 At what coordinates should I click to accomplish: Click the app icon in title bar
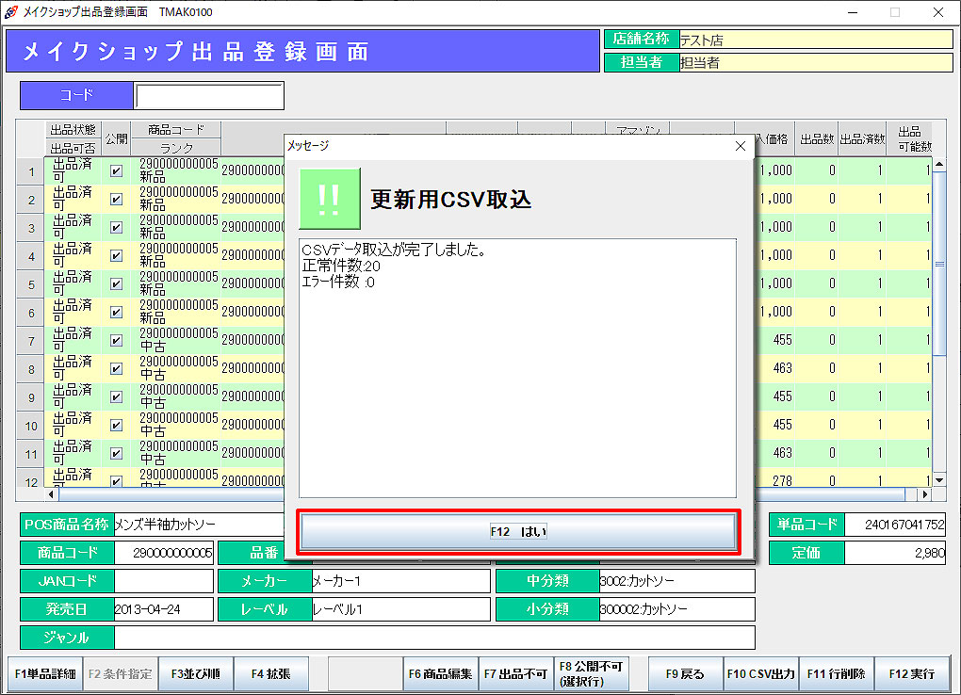point(11,12)
